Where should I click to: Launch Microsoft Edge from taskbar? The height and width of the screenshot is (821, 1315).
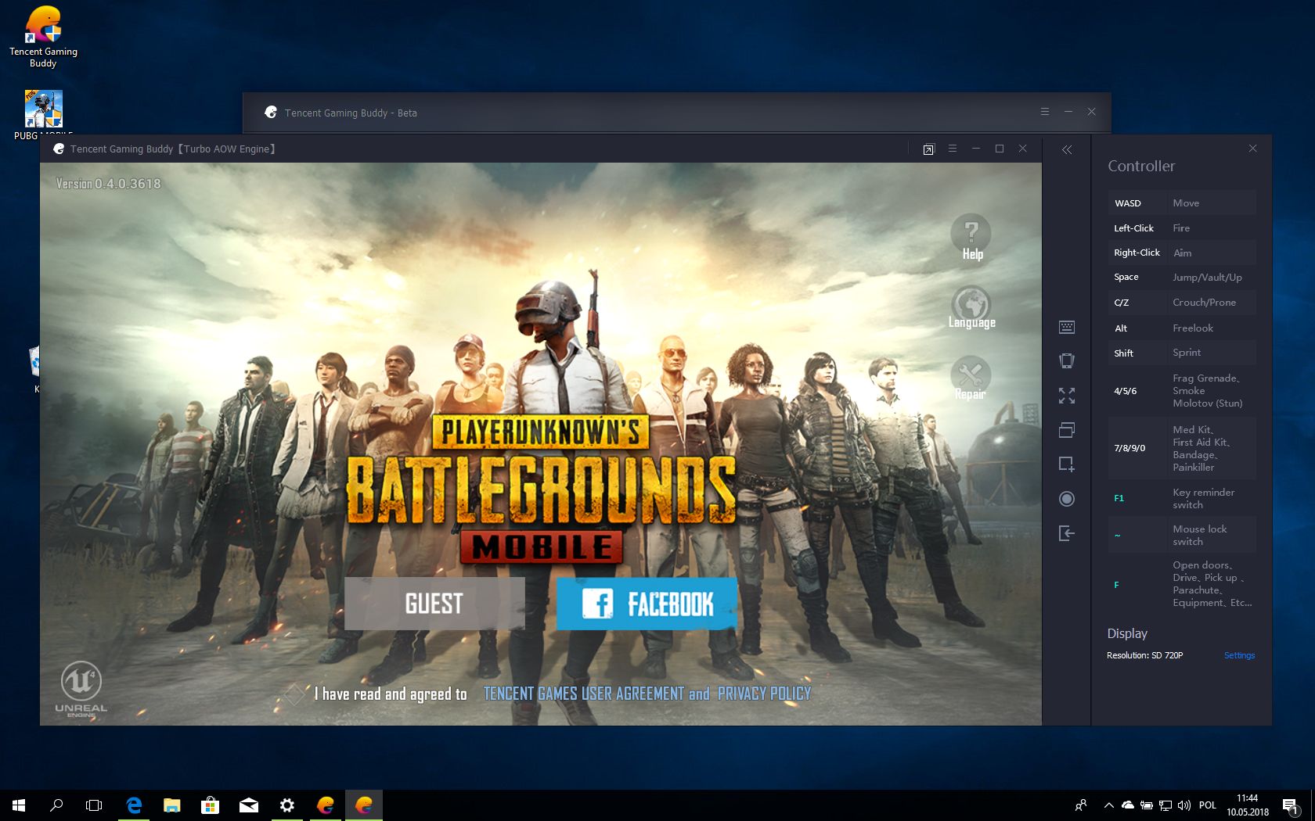pos(134,805)
